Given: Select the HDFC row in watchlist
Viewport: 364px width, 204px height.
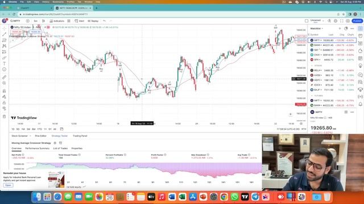Looking at the screenshot, I should [332, 80].
